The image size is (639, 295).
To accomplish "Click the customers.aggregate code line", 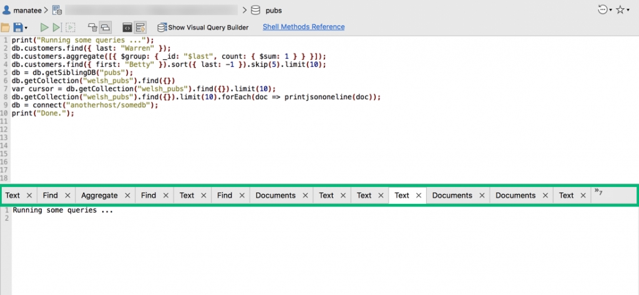I will click(168, 56).
